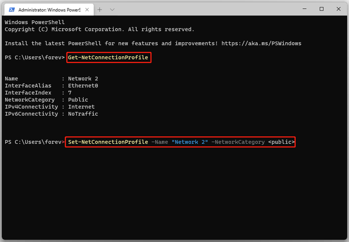This screenshot has width=349, height=242.
Task: Click the -NetworkCategory parameter
Action: coord(238,142)
